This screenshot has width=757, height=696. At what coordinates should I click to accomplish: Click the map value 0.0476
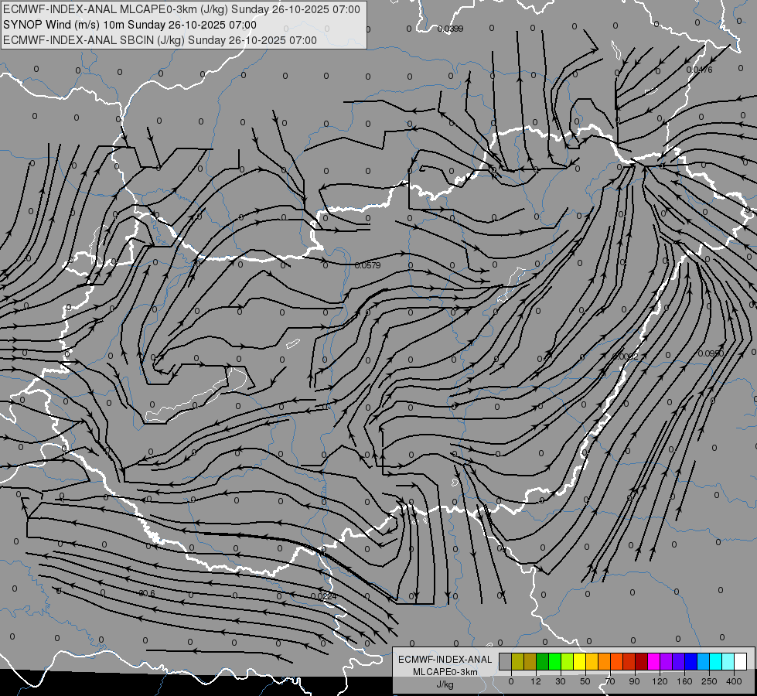(x=700, y=70)
